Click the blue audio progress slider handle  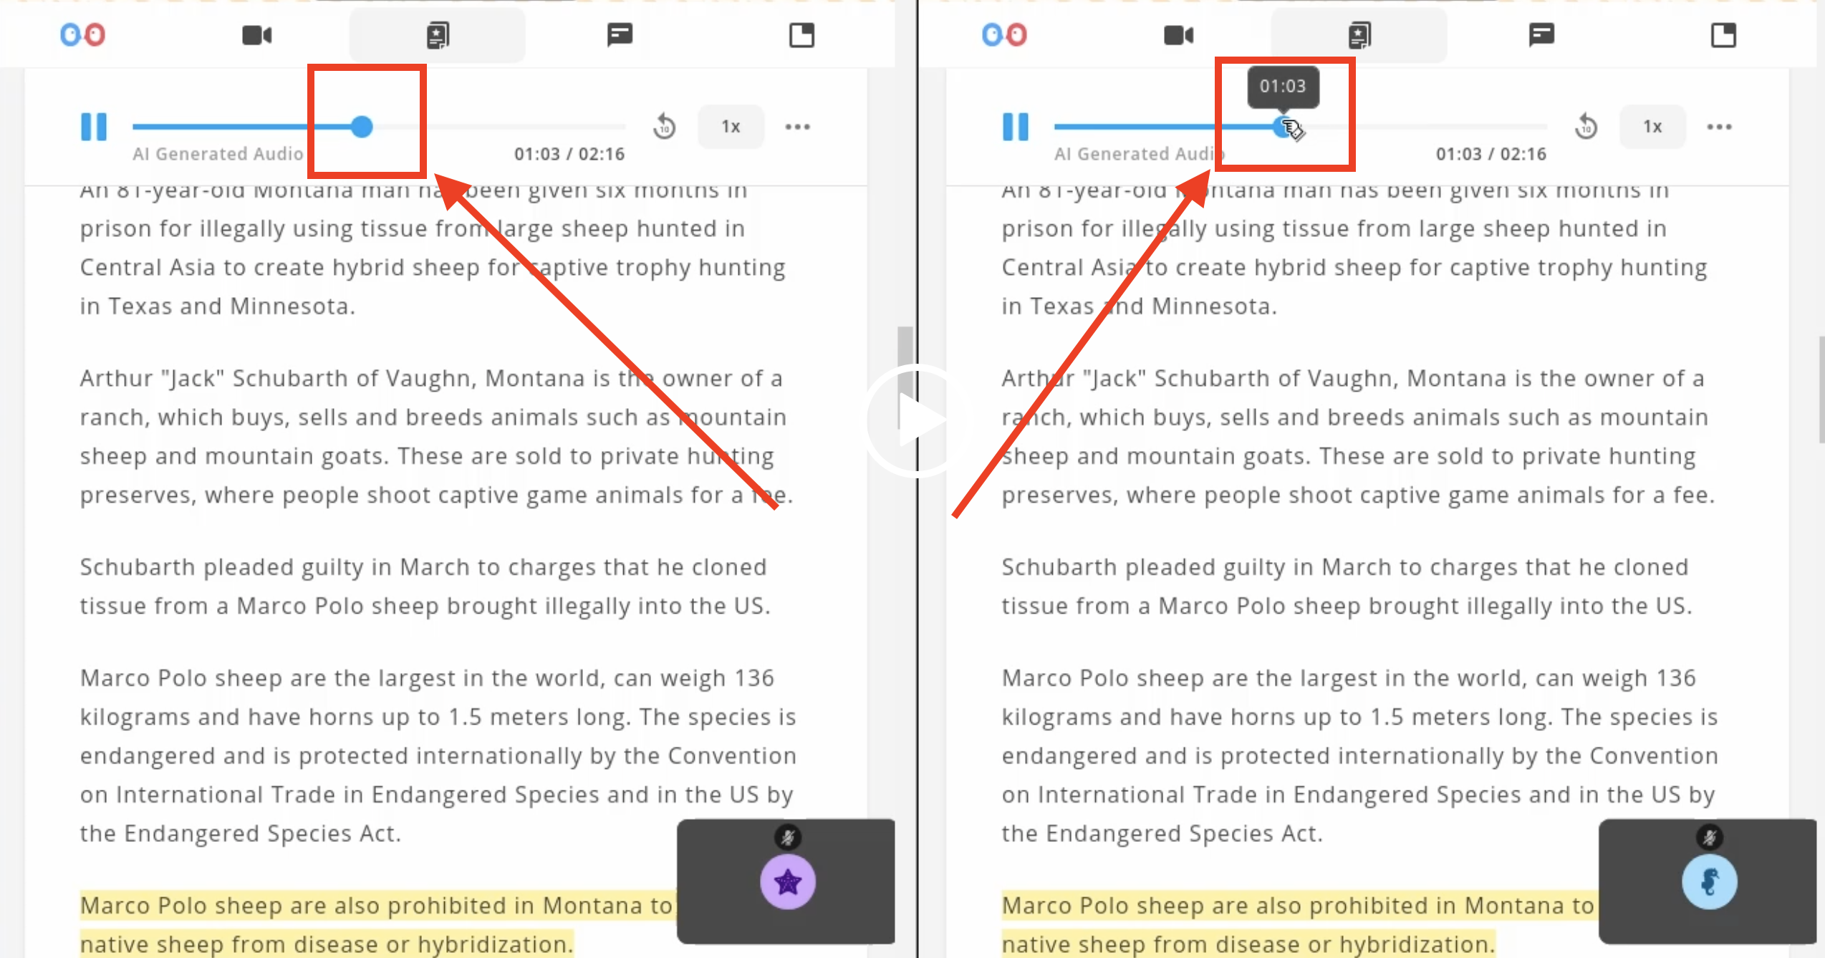[x=362, y=126]
